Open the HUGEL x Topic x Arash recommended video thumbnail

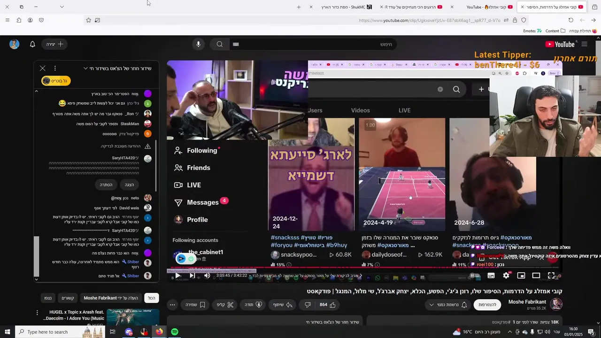pos(133,317)
